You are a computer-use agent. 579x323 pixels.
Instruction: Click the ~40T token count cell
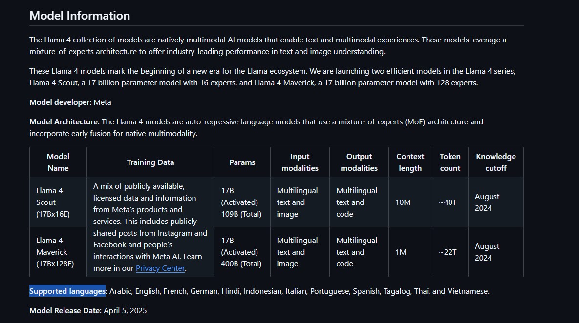coord(450,202)
